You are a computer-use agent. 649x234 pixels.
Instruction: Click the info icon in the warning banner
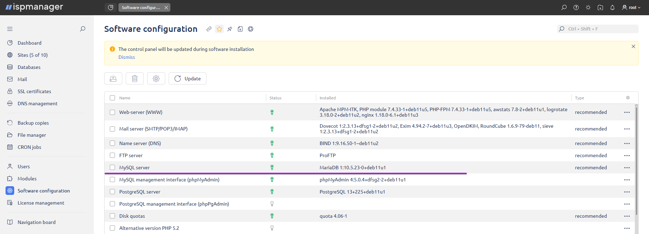coord(112,49)
